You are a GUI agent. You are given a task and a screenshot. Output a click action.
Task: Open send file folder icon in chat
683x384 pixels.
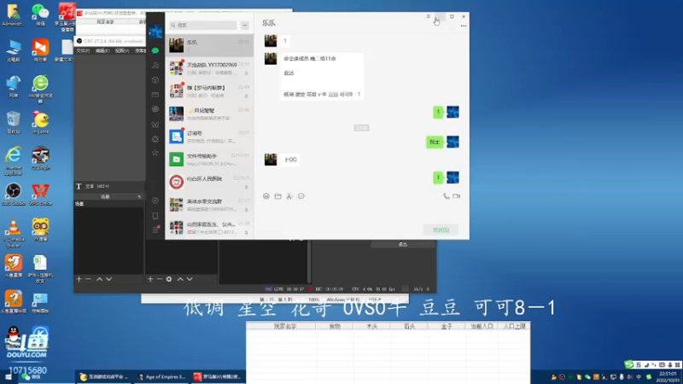pos(278,196)
